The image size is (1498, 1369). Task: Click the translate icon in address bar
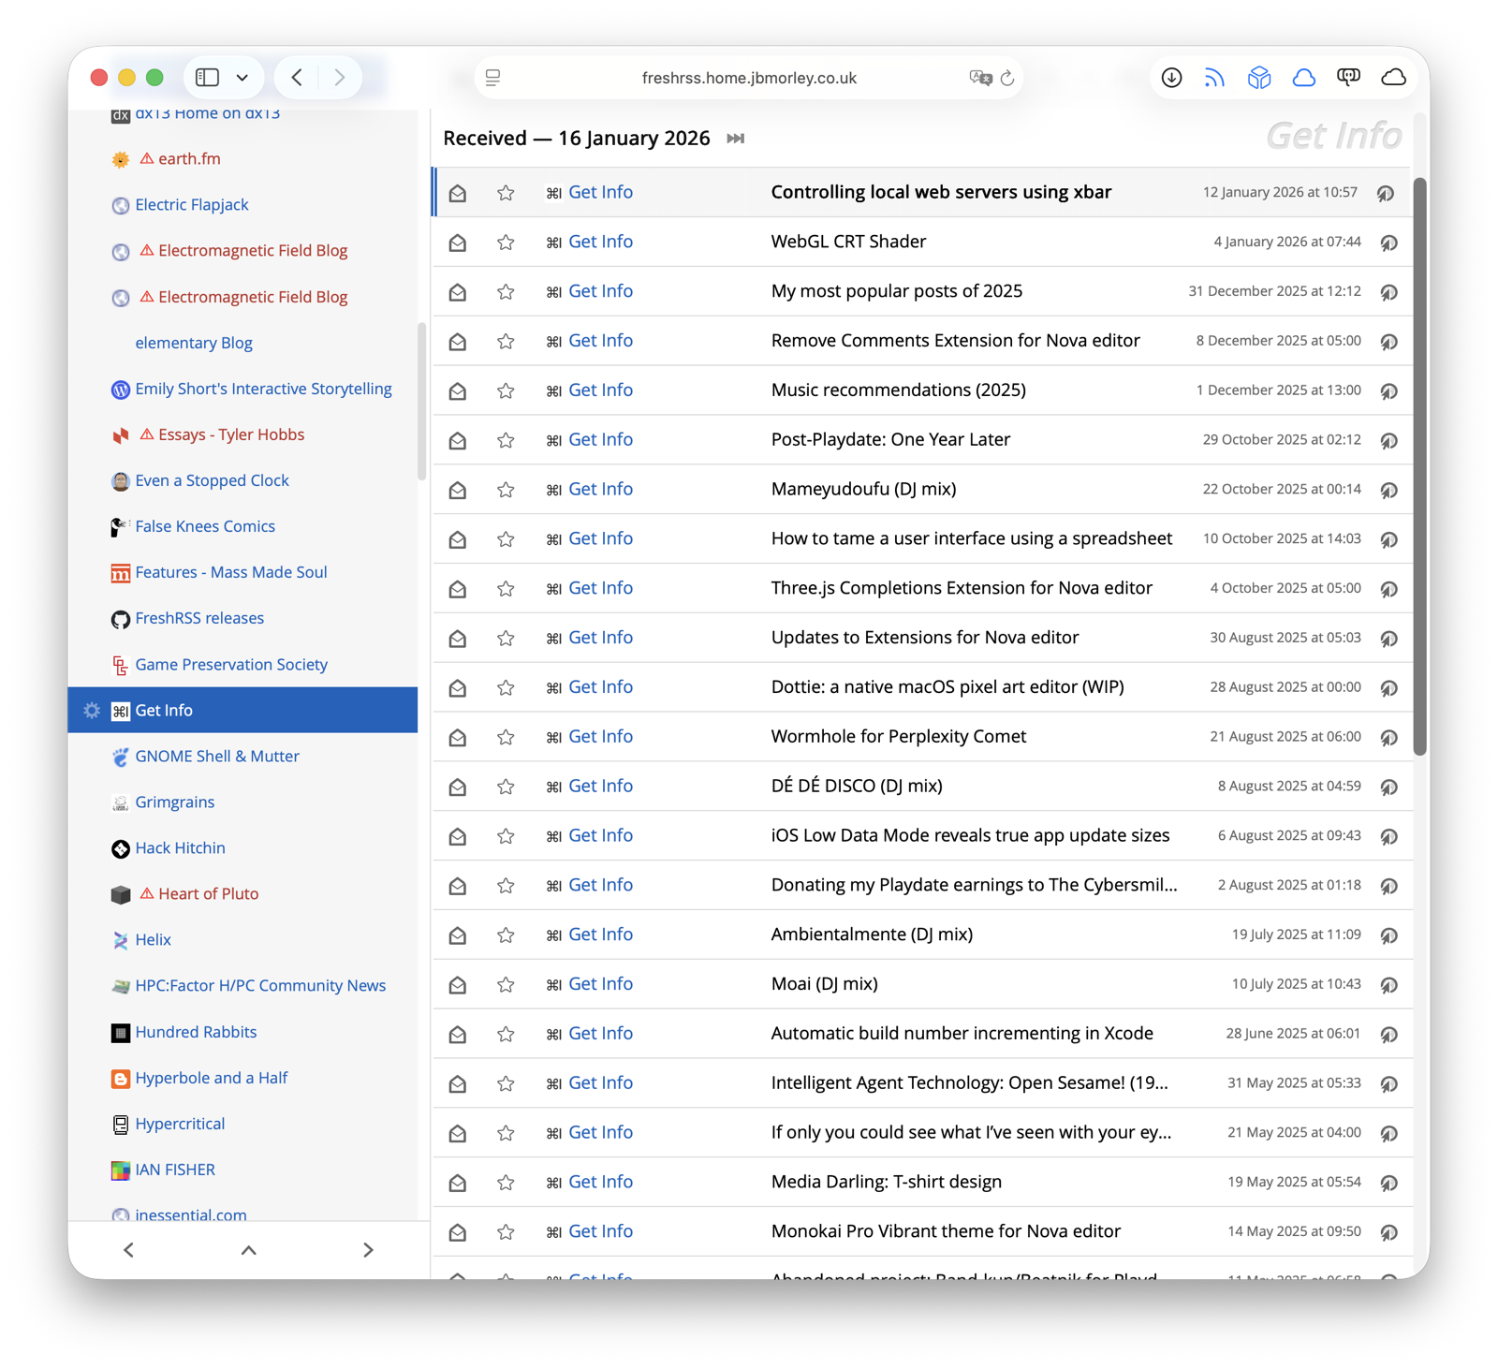click(979, 78)
